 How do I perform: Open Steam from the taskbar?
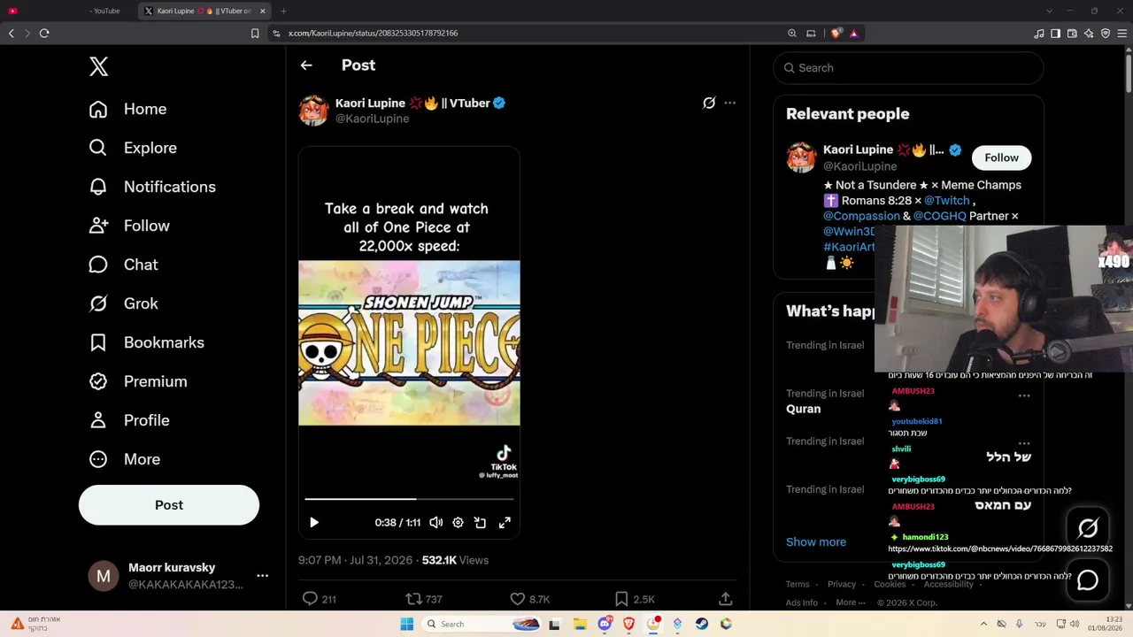[701, 624]
